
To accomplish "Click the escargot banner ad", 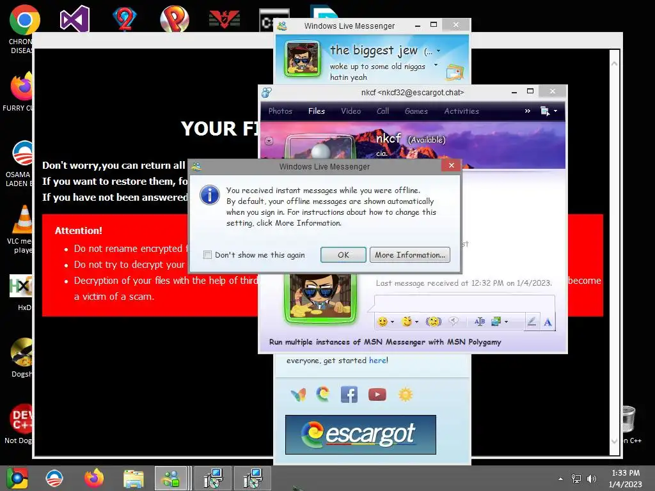I will point(361,435).
